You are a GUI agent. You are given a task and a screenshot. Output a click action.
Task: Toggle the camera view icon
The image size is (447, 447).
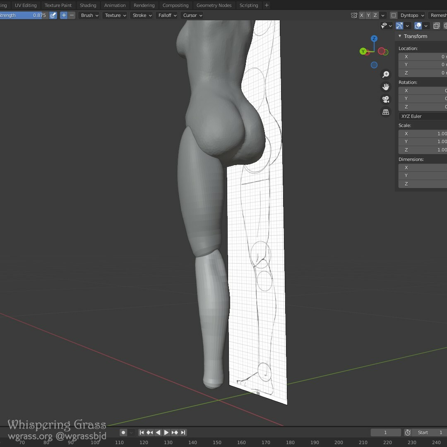pyautogui.click(x=386, y=99)
